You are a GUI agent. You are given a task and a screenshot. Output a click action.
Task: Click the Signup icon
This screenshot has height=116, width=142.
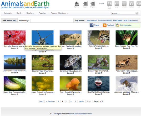[93, 4]
